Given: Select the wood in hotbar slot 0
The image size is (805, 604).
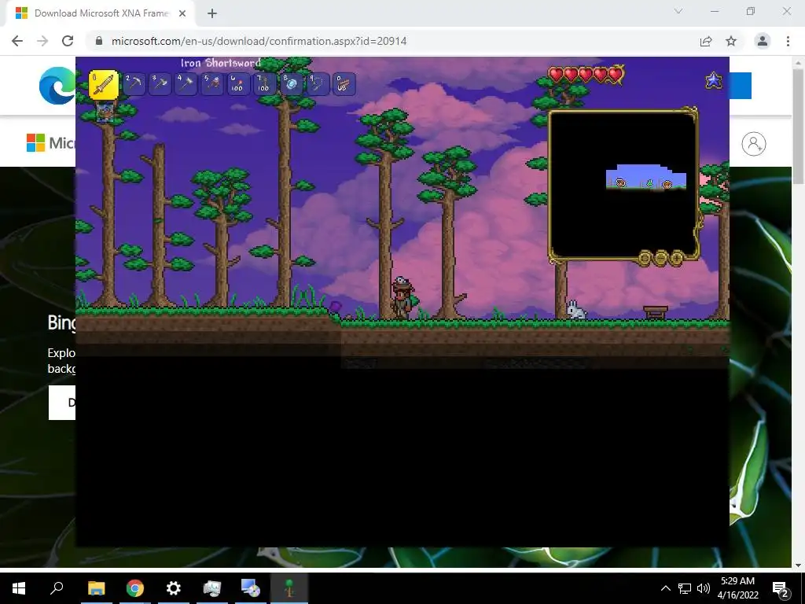Looking at the screenshot, I should (343, 84).
